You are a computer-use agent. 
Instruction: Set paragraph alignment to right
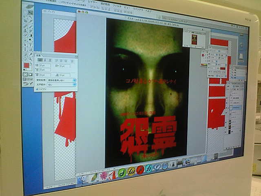tap(50, 60)
